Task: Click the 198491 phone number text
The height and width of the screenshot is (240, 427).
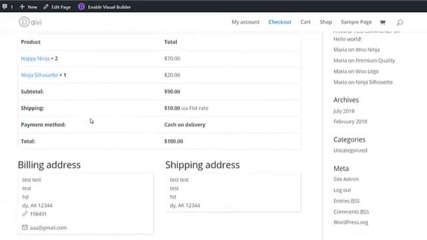Action: (x=38, y=214)
